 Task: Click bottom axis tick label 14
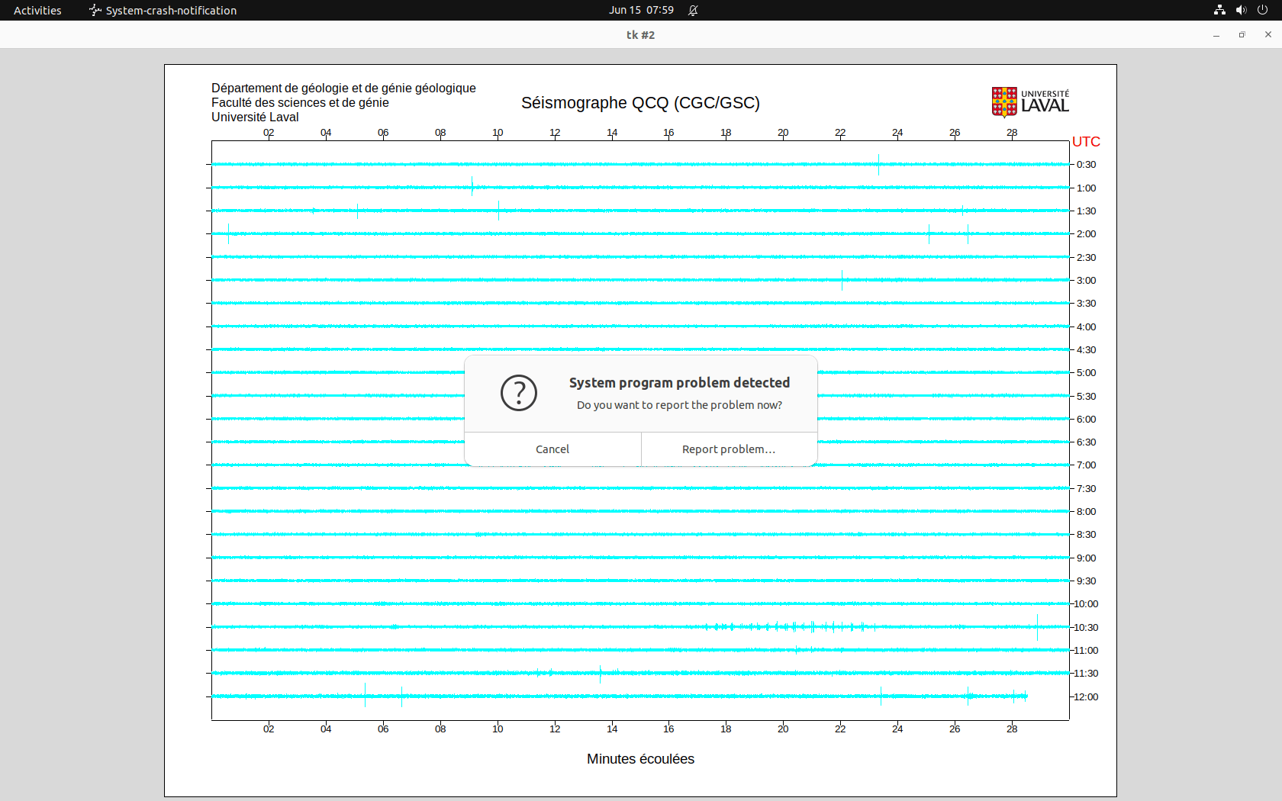pyautogui.click(x=612, y=729)
